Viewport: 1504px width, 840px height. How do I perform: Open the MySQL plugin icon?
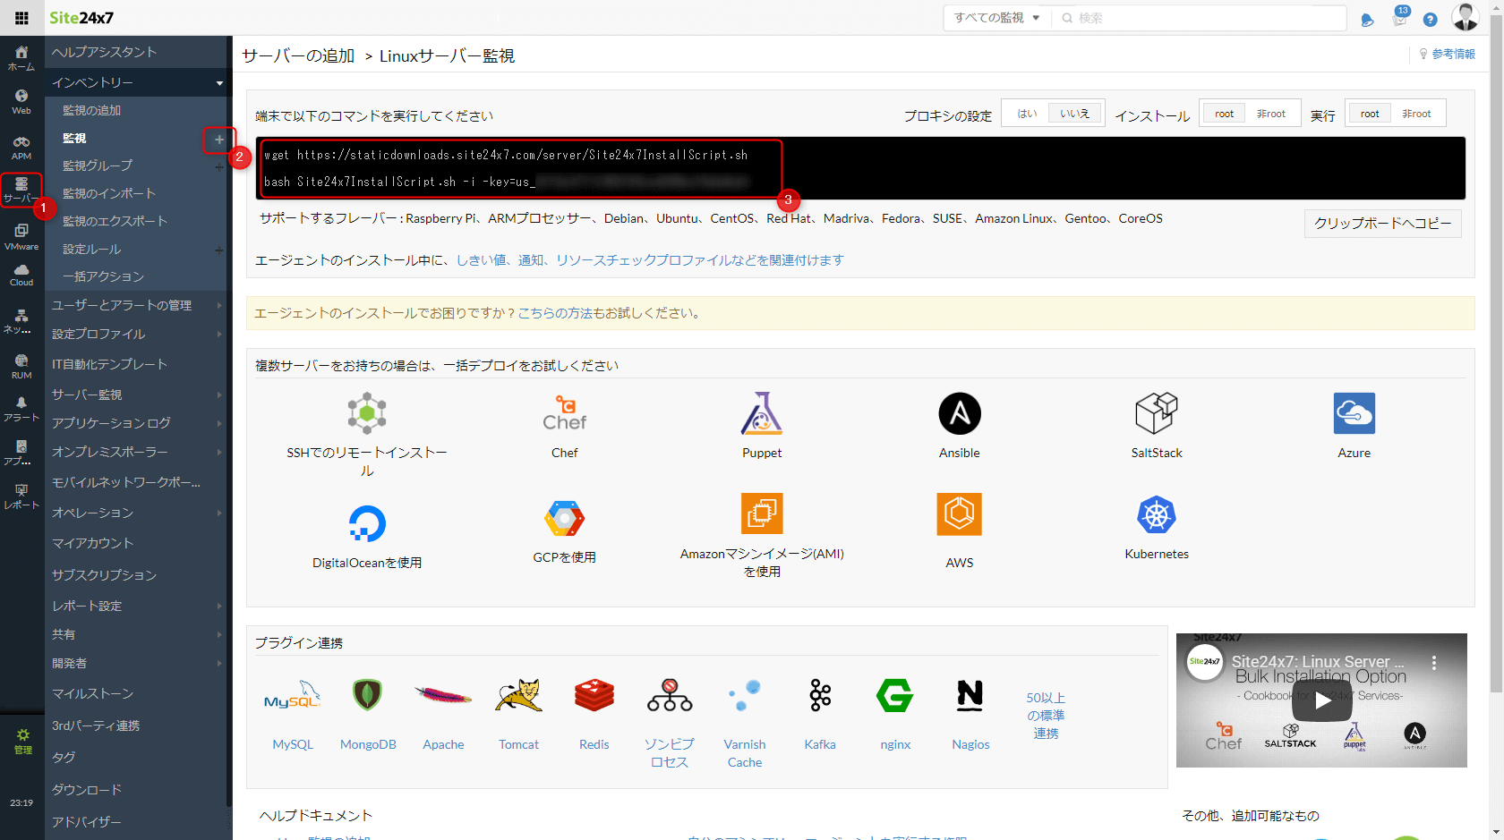(x=293, y=695)
